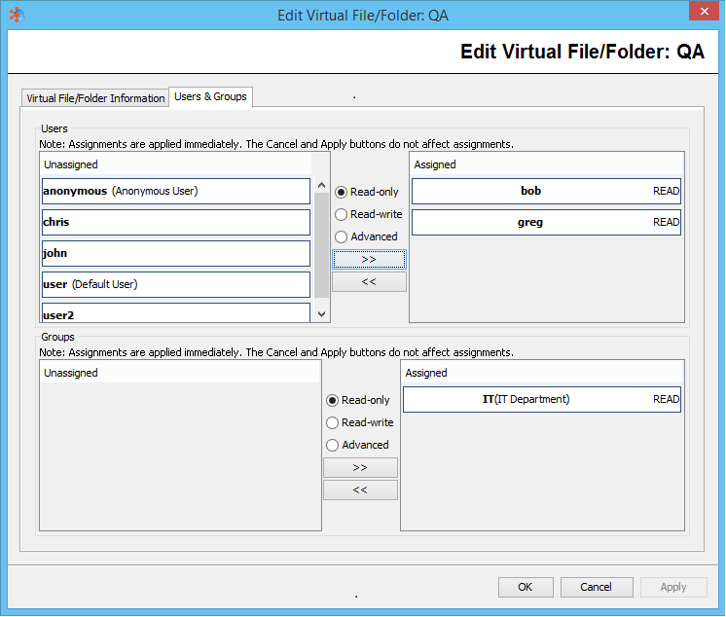Screen dimensions: 726x617
Task: Click the Assigned header in Groups section
Action: [x=542, y=373]
